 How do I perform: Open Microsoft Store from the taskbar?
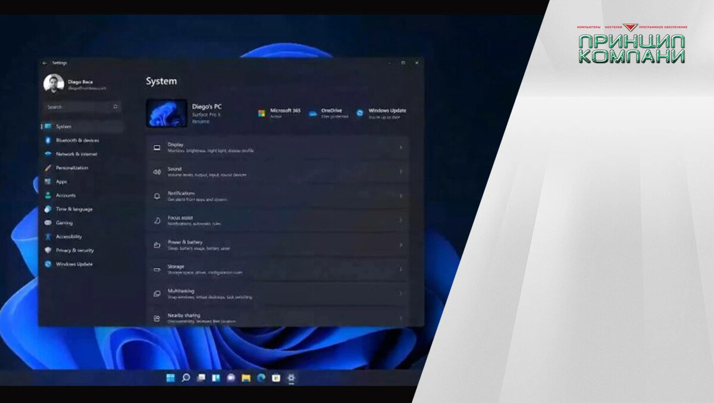pos(276,377)
